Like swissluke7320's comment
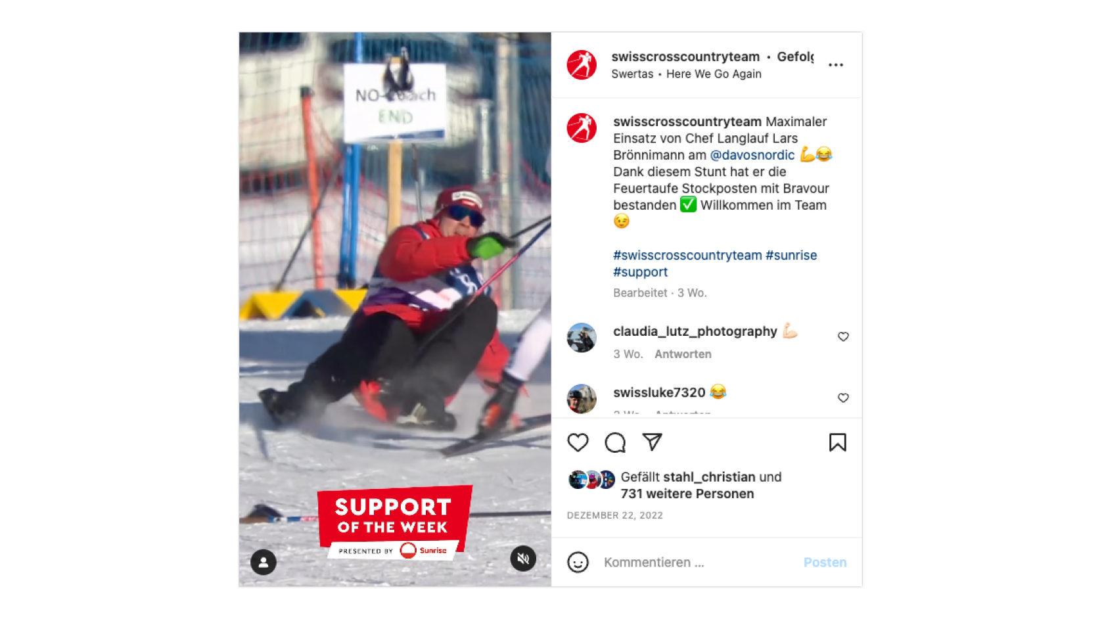The image size is (1104, 621). click(843, 398)
